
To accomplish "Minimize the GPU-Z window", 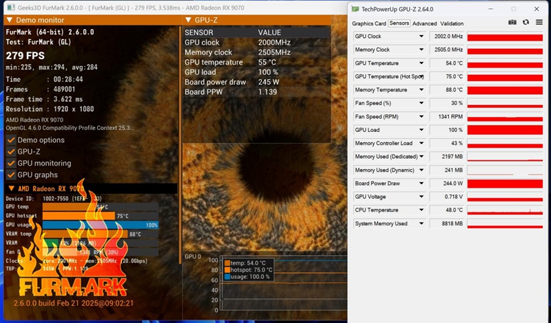I will (490, 9).
